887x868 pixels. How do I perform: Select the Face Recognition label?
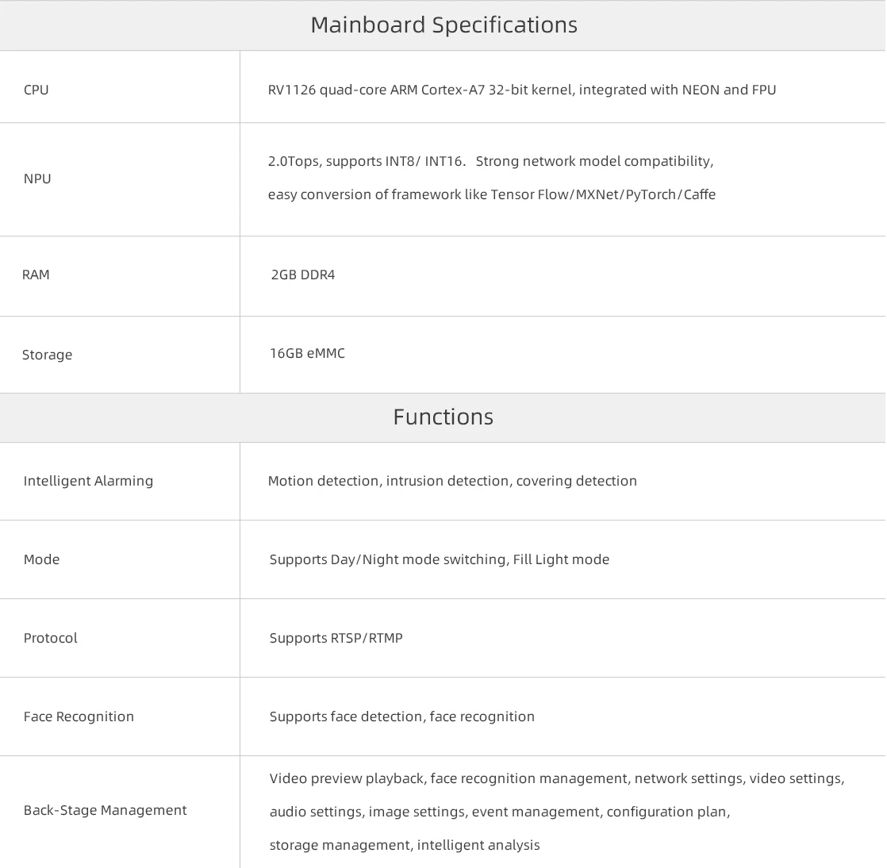point(79,717)
